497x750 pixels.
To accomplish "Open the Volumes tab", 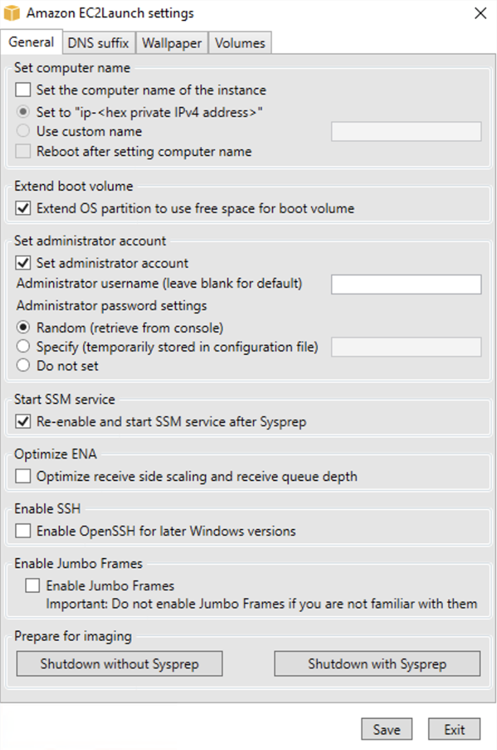I will 240,42.
